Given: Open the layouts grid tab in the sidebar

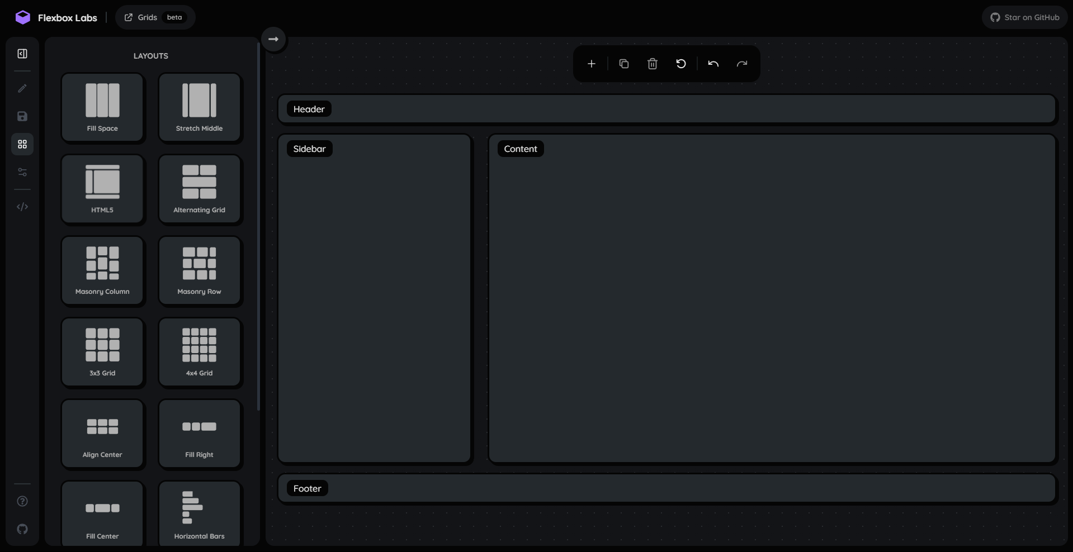Looking at the screenshot, I should (22, 144).
